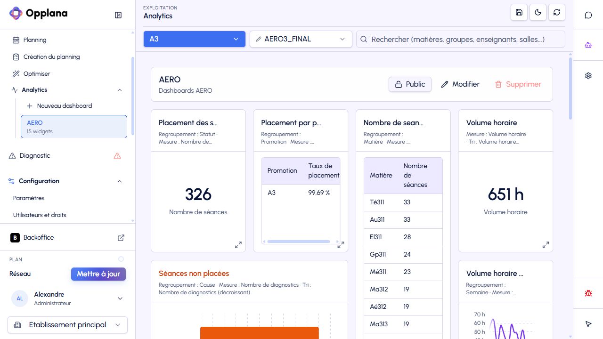Focus the Rechercher search field

click(x=461, y=39)
